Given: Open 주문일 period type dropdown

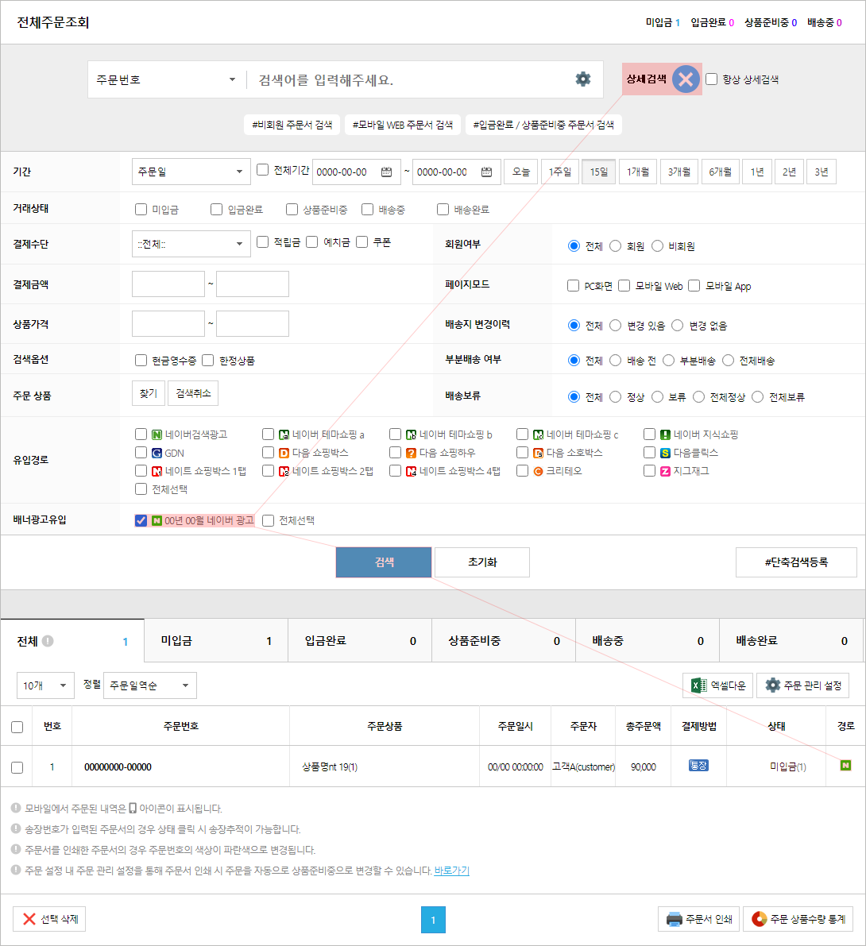Looking at the screenshot, I should [191, 172].
